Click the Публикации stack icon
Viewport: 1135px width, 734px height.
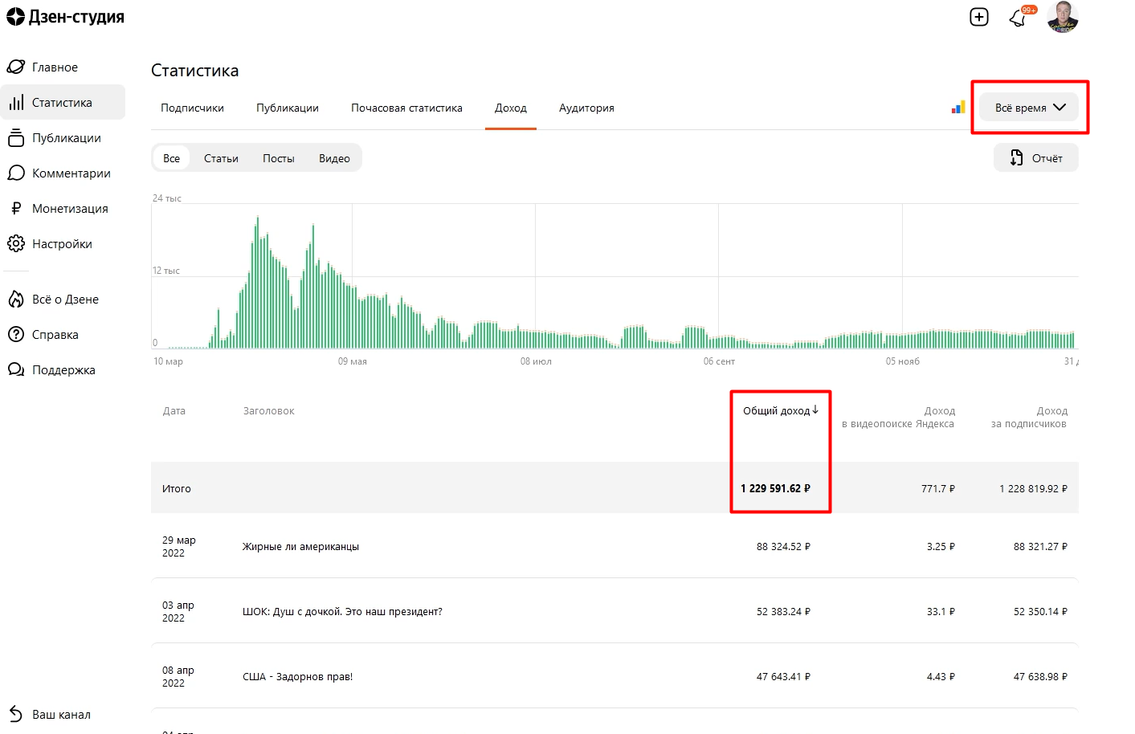16,137
